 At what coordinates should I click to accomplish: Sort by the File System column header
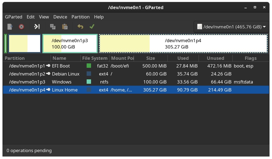95,58
